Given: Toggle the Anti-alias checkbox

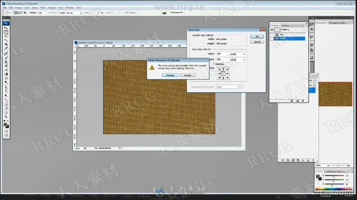Looking at the screenshot, I should pos(48,13).
